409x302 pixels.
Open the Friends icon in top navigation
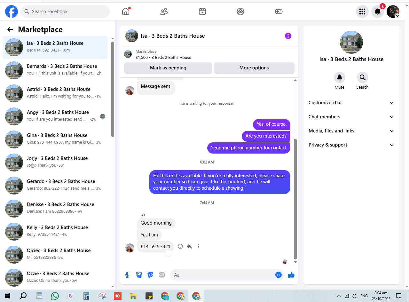[x=164, y=12]
